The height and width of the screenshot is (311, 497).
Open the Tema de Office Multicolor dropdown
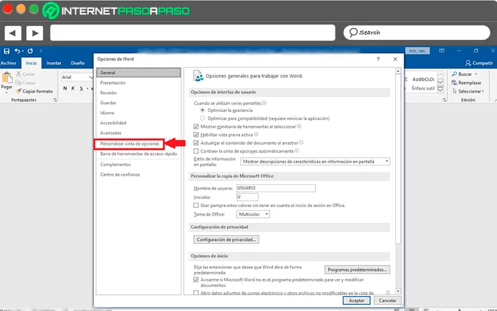tap(253, 214)
